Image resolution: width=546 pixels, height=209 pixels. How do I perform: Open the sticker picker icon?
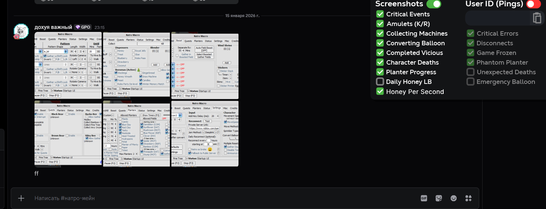(439, 198)
